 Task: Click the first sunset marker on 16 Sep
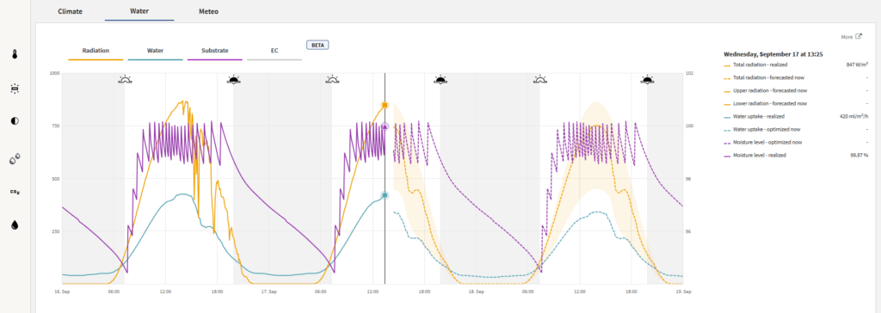tap(233, 79)
